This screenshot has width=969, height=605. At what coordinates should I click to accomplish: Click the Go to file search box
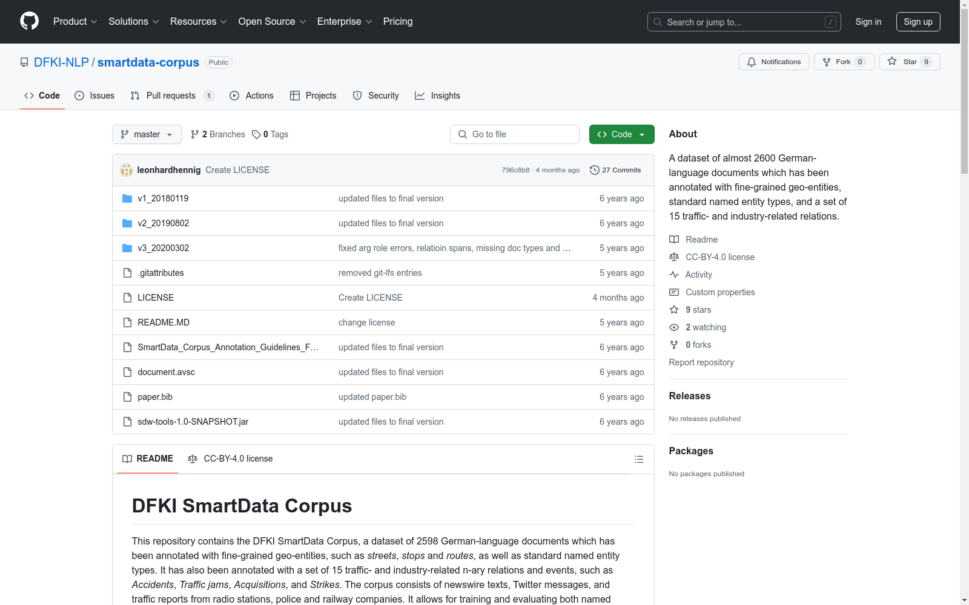[x=515, y=134]
